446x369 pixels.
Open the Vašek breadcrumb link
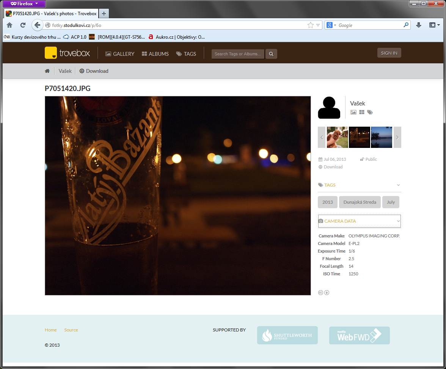tap(65, 71)
